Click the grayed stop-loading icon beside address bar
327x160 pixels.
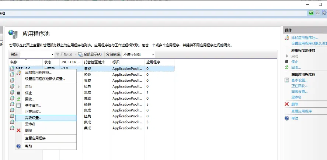tap(317, 13)
